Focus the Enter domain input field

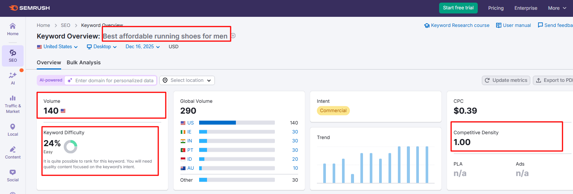click(114, 80)
